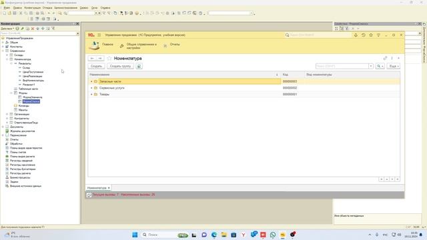Click the green add icon in Configuration toolbar
This screenshot has height=240, width=427.
[x=17, y=29]
